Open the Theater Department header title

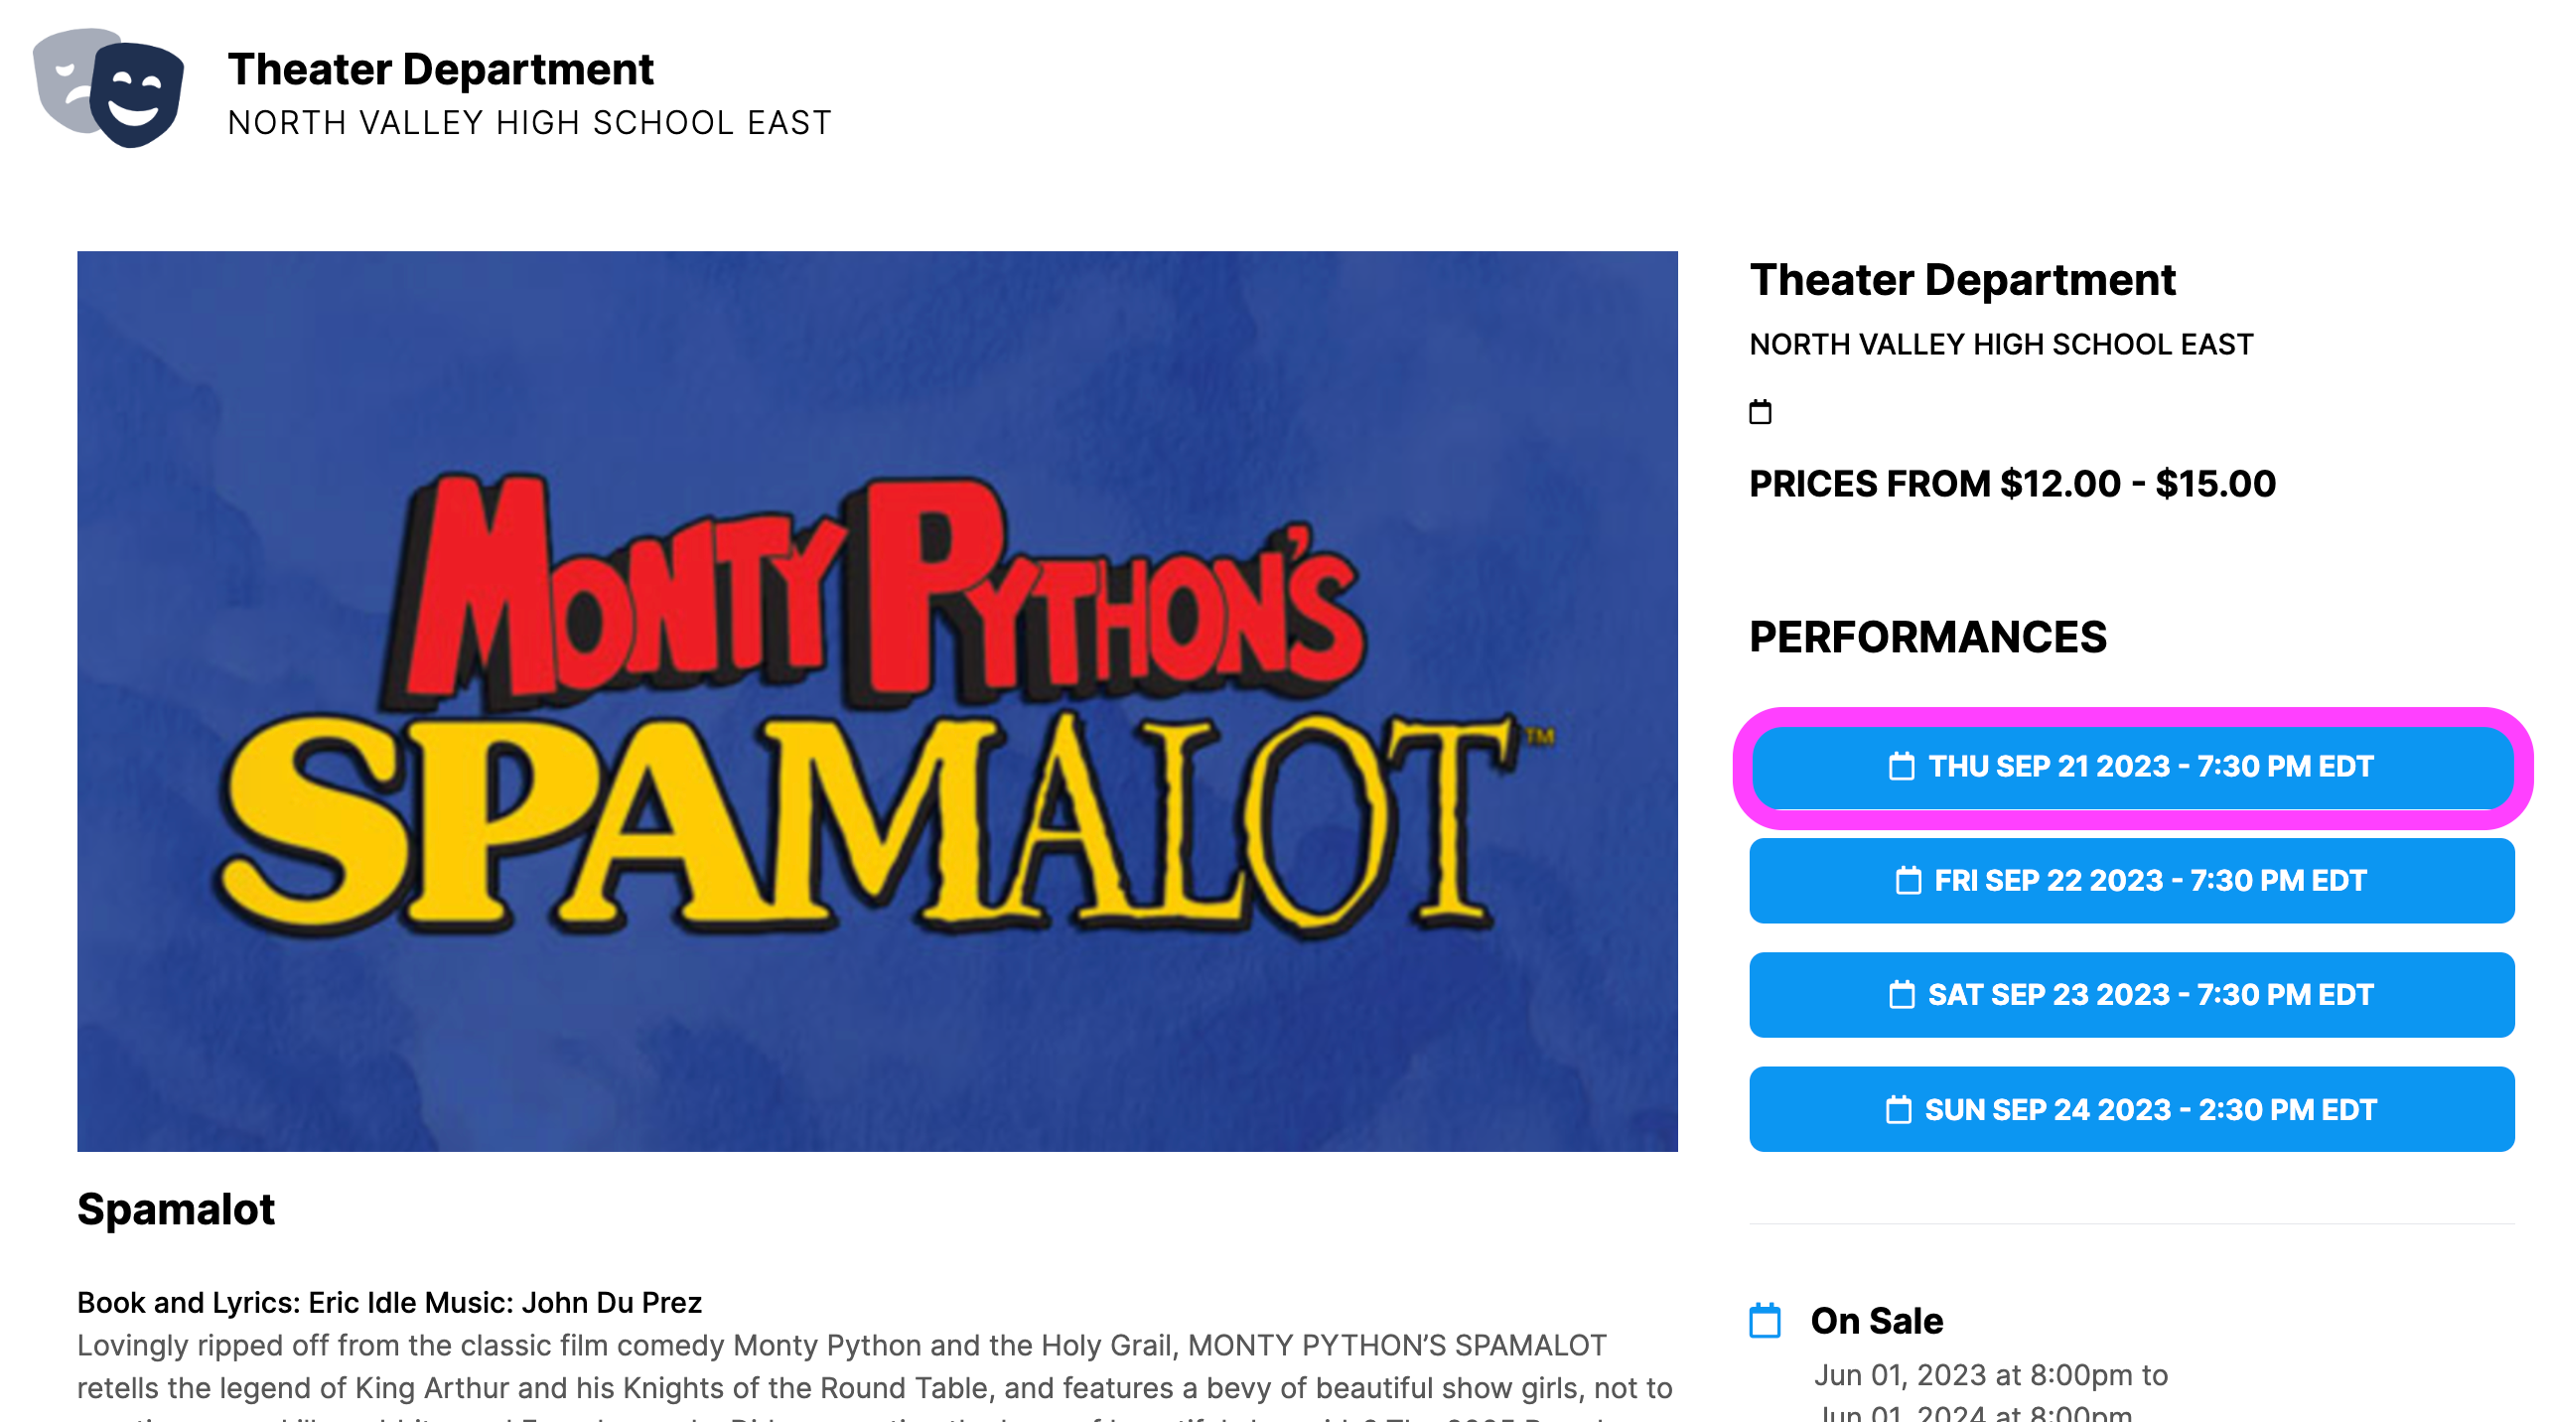point(440,70)
